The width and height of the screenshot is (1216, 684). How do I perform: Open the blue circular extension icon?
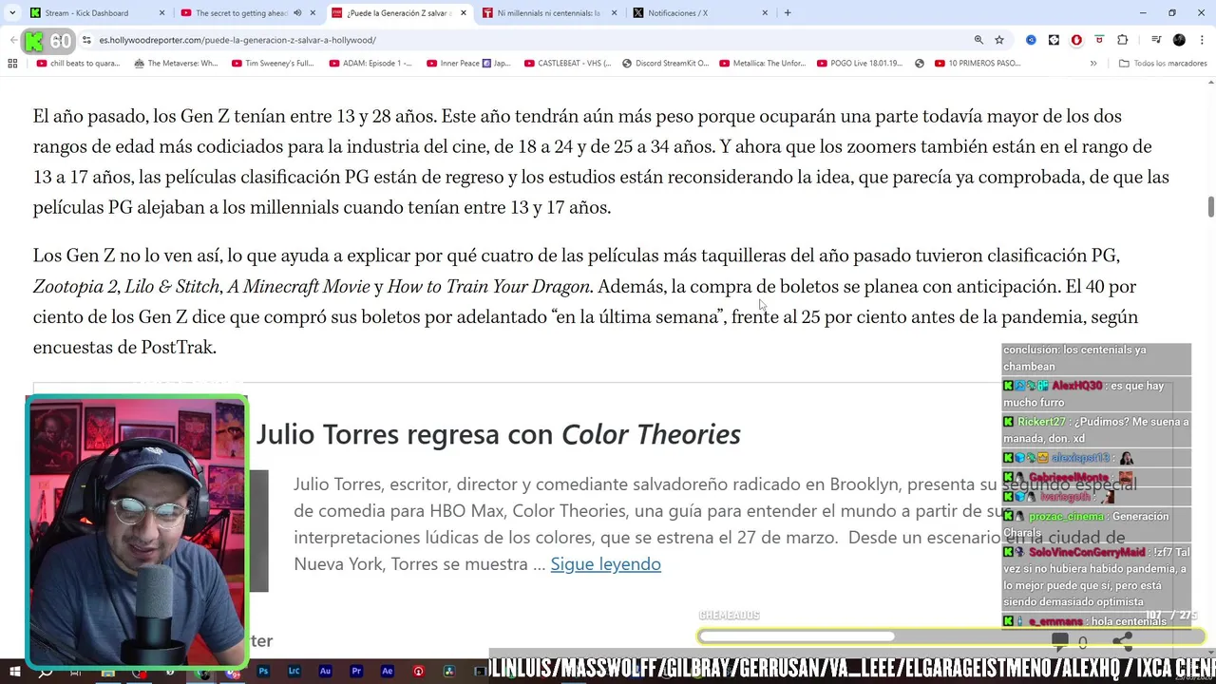(x=1031, y=40)
